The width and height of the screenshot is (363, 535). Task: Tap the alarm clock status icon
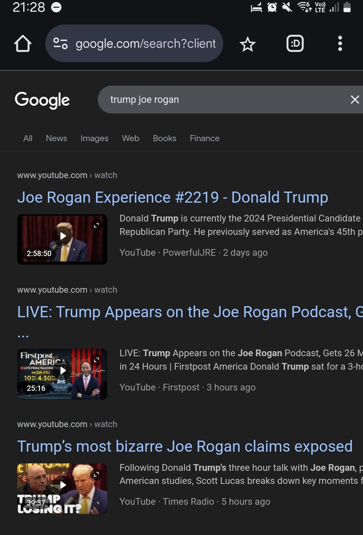(272, 8)
